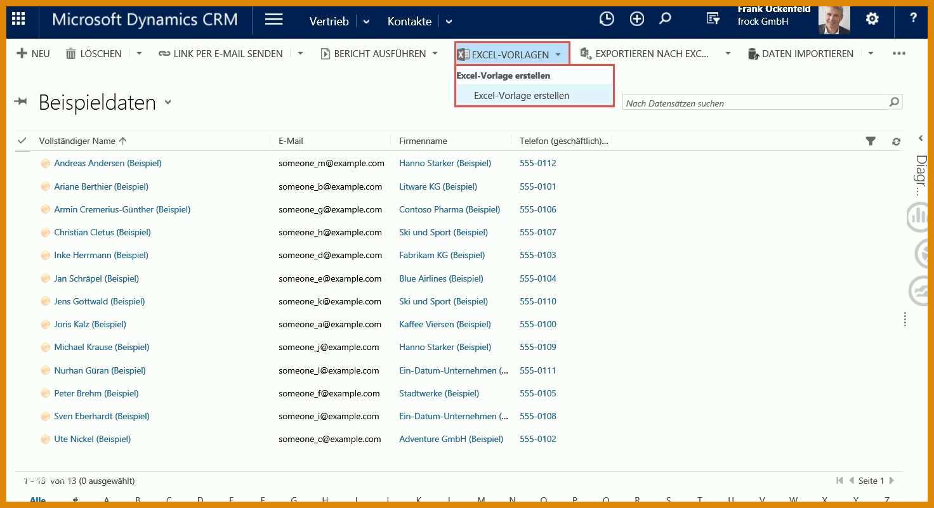The width and height of the screenshot is (934, 508).
Task: Expand LINK PER E-MAIL SENDEN dropdown arrow
Action: point(300,54)
